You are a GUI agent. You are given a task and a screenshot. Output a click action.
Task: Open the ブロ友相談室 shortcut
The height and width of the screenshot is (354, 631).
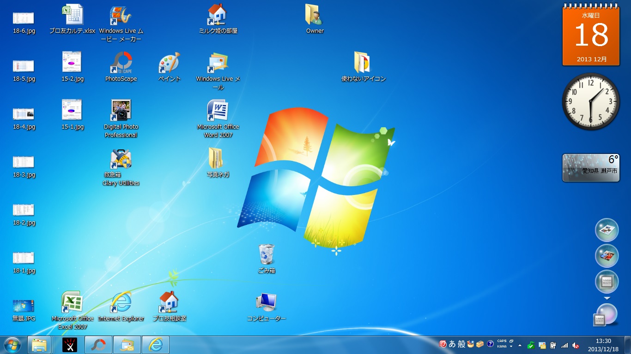(x=169, y=307)
